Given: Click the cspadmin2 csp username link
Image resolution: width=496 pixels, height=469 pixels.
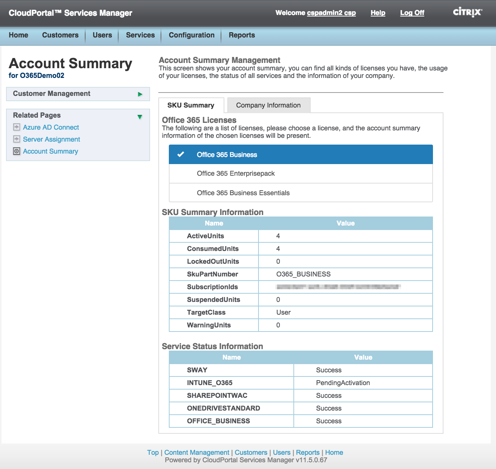Looking at the screenshot, I should coord(331,13).
